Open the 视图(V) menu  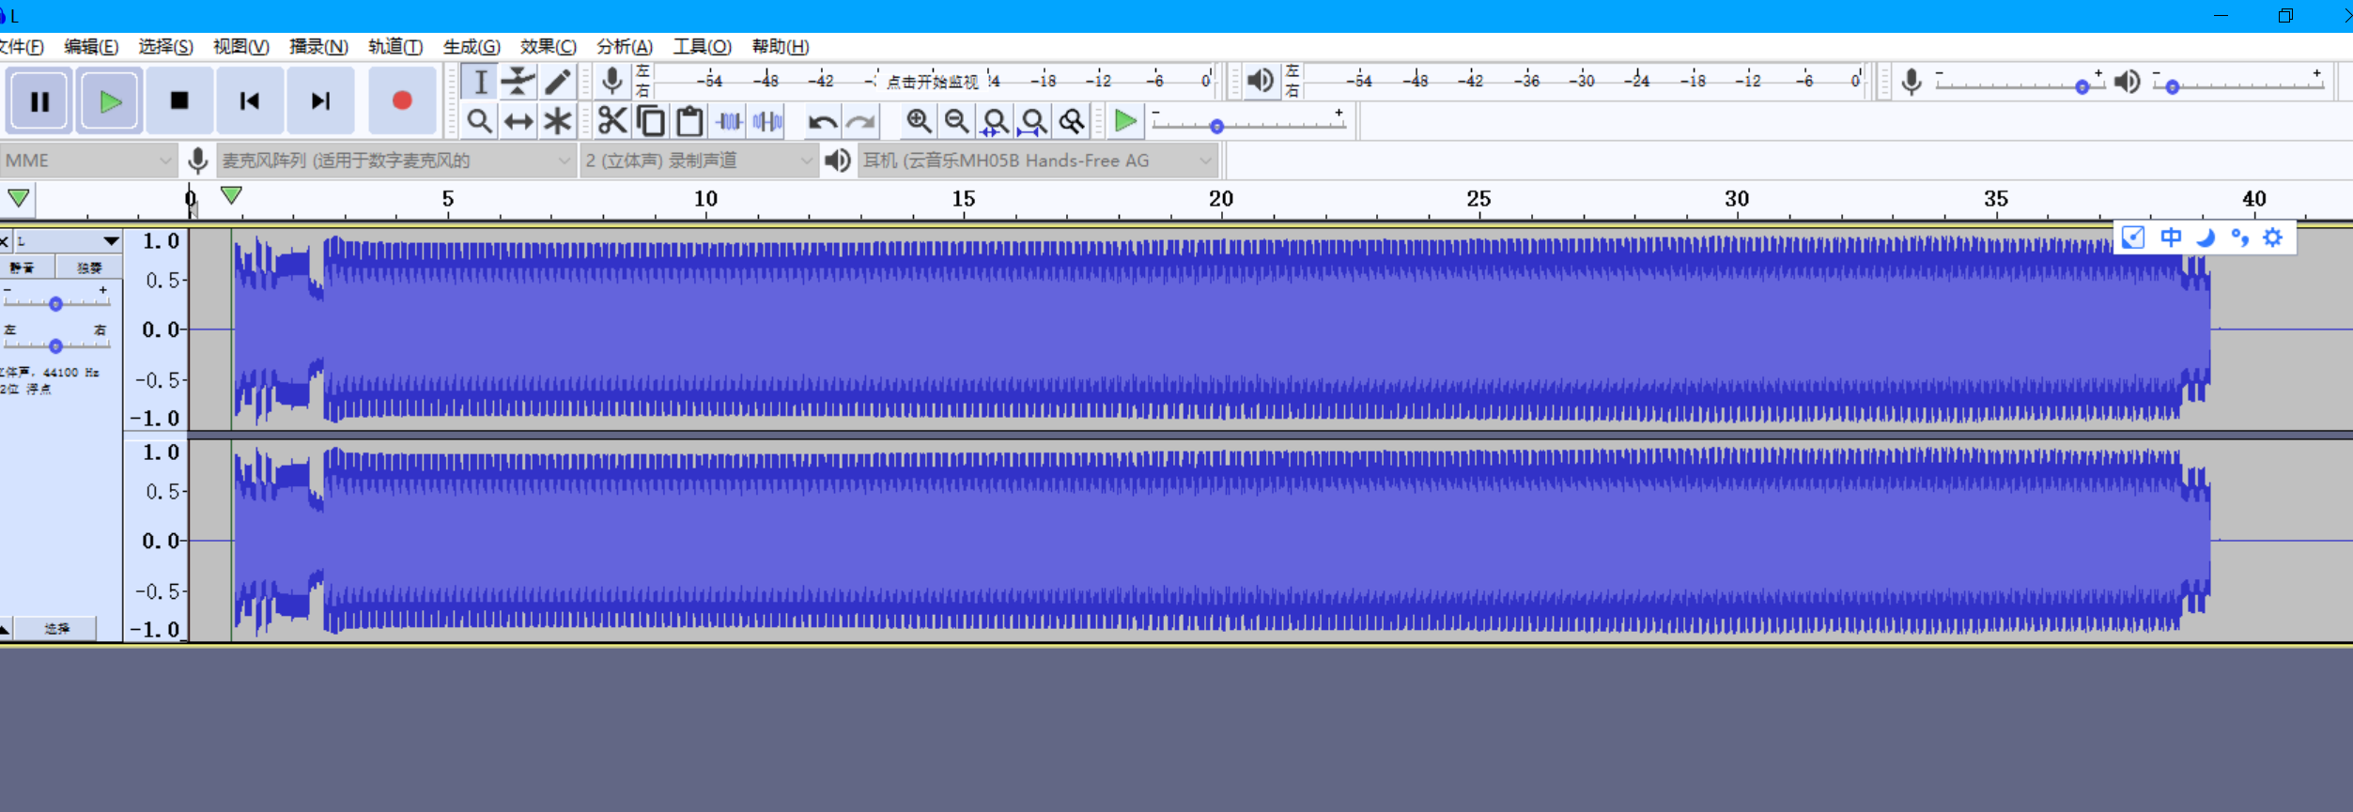pos(240,46)
